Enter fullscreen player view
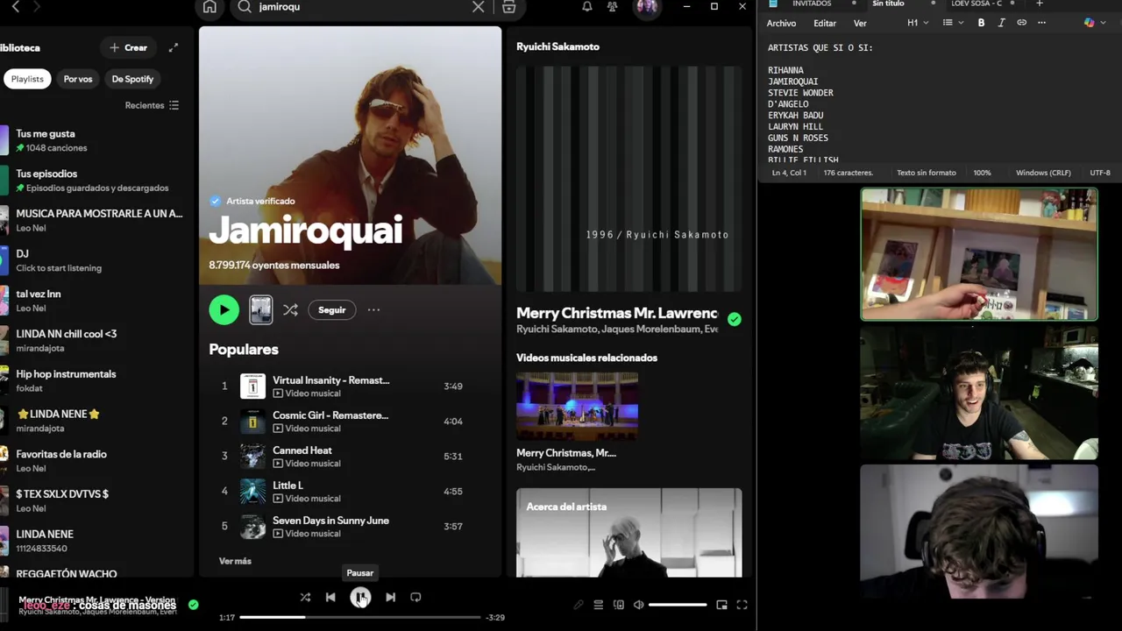1122x631 pixels. [742, 605]
